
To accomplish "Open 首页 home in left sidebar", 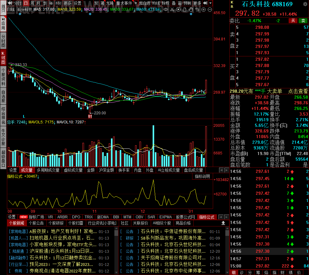I will pos(3,8).
